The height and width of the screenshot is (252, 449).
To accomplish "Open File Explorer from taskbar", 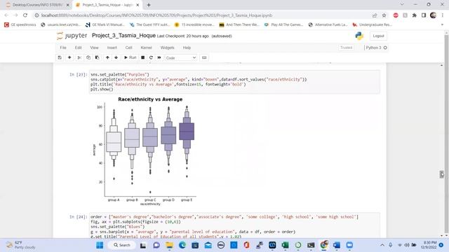I will (169, 245).
